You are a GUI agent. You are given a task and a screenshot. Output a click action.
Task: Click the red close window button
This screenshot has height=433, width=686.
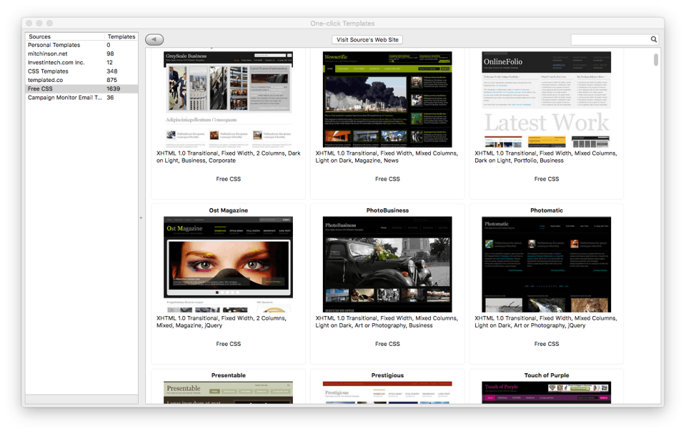[29, 23]
